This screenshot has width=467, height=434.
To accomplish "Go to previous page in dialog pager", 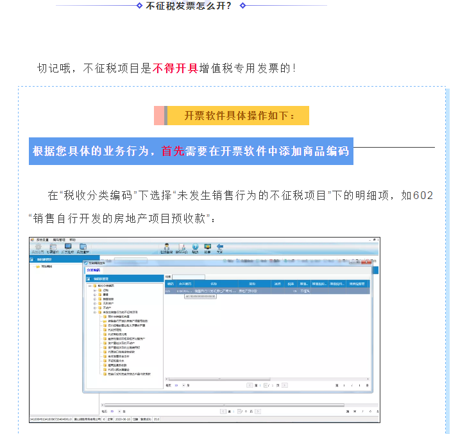I will 250,385.
